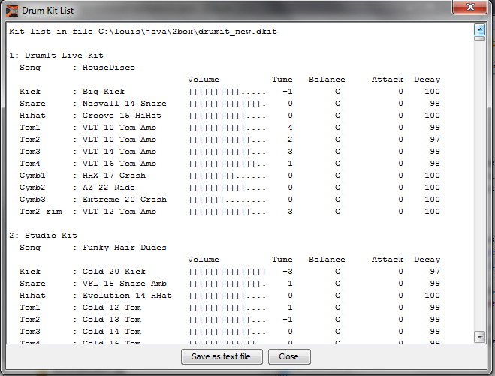Click the Big Kick volume bar
Screen dimensions: 495x376
click(228, 92)
